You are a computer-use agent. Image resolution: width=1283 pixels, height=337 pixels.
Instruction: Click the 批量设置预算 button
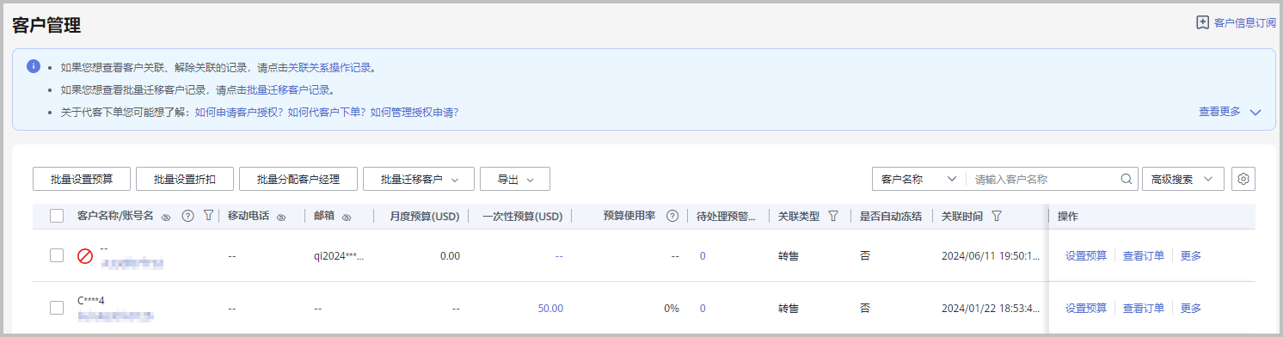81,179
